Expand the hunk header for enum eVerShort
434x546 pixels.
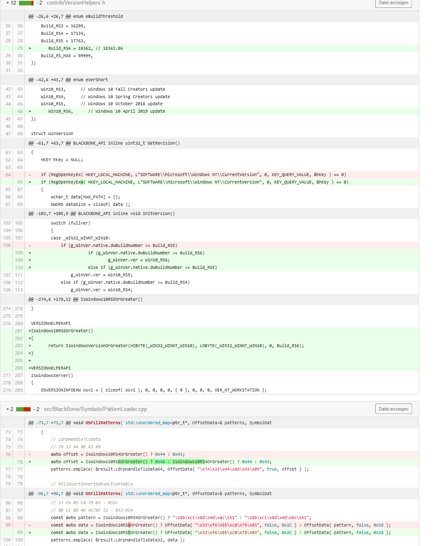coord(68,80)
